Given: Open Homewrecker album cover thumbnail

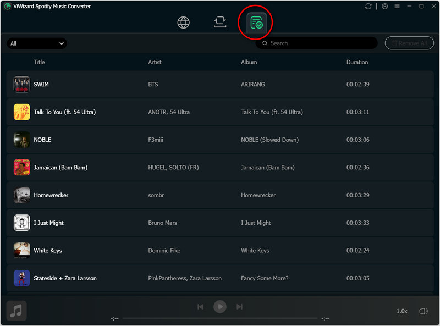Looking at the screenshot, I should [21, 195].
